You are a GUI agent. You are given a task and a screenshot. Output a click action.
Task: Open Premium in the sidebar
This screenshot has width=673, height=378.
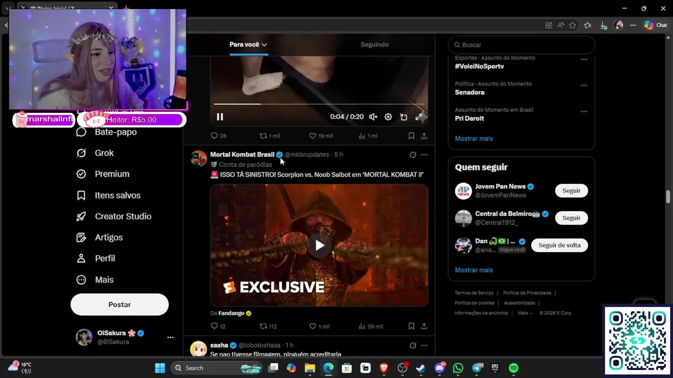click(103, 174)
